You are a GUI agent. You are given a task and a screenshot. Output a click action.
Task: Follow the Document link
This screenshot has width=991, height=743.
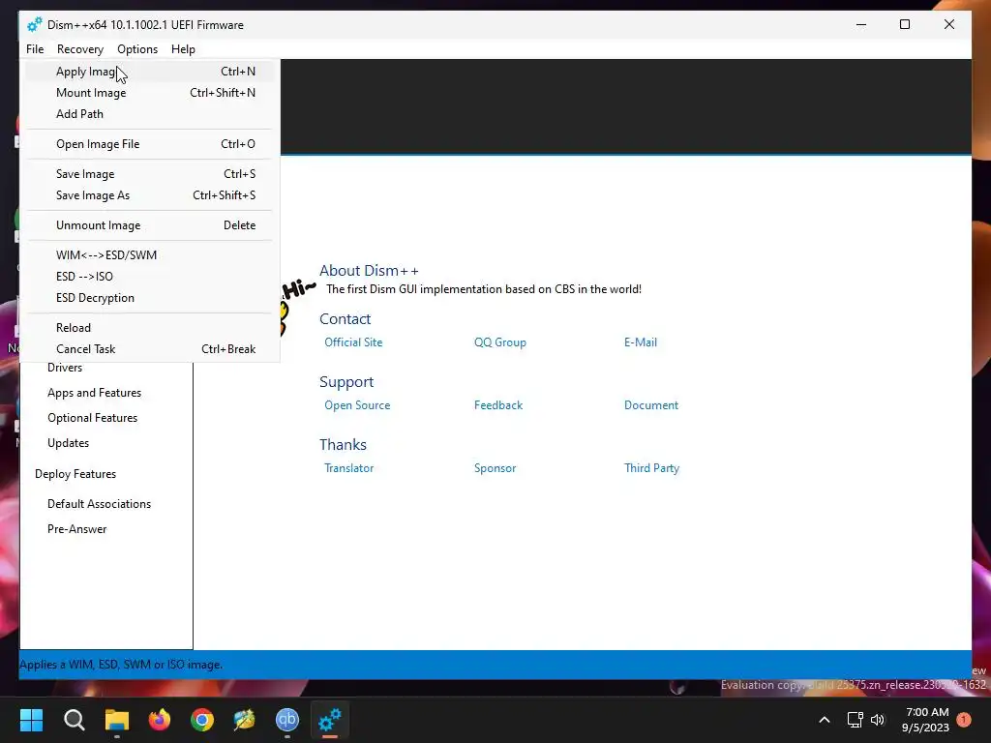(x=651, y=405)
